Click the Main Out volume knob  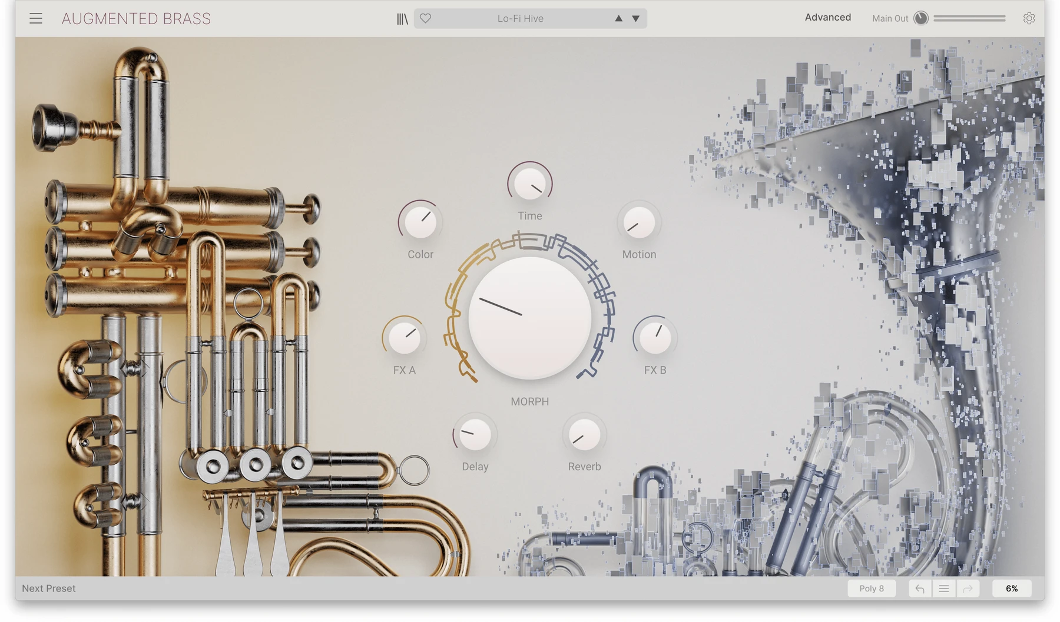click(921, 18)
